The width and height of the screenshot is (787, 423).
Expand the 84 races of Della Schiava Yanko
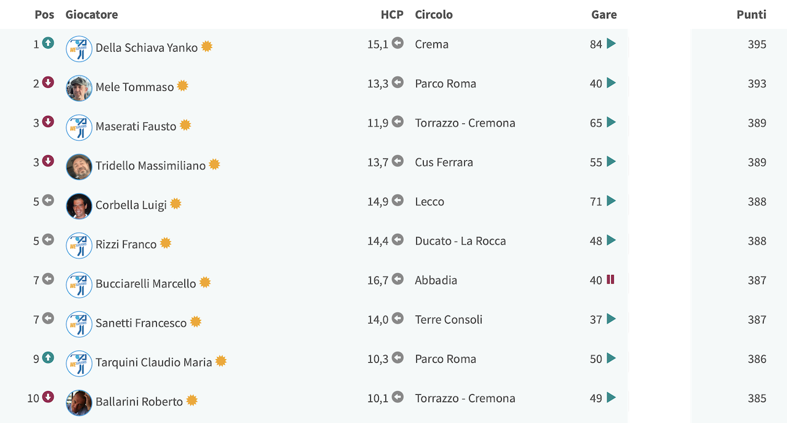coord(611,44)
